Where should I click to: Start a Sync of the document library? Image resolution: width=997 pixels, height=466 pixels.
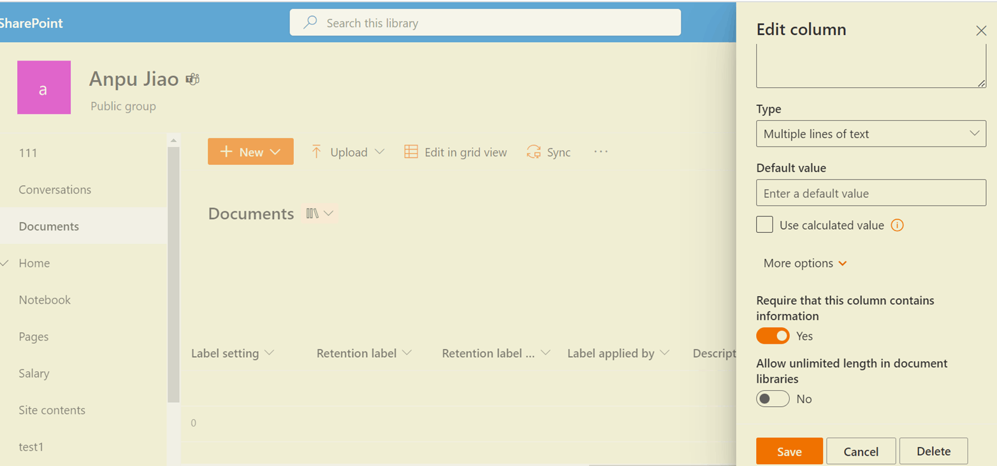548,152
